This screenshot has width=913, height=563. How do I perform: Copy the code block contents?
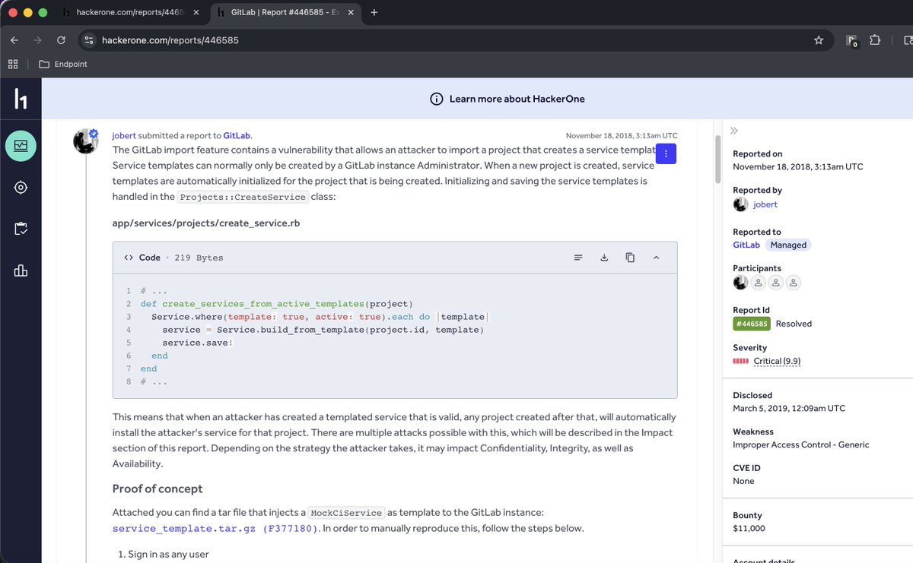pos(630,258)
